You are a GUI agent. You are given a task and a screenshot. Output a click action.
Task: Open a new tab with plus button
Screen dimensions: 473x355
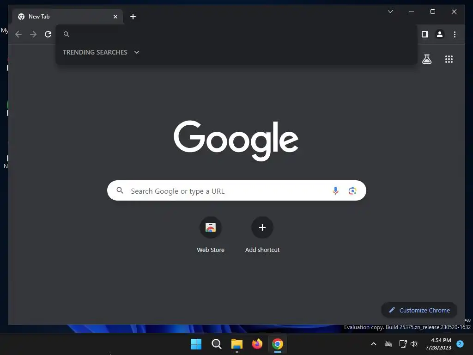click(133, 17)
